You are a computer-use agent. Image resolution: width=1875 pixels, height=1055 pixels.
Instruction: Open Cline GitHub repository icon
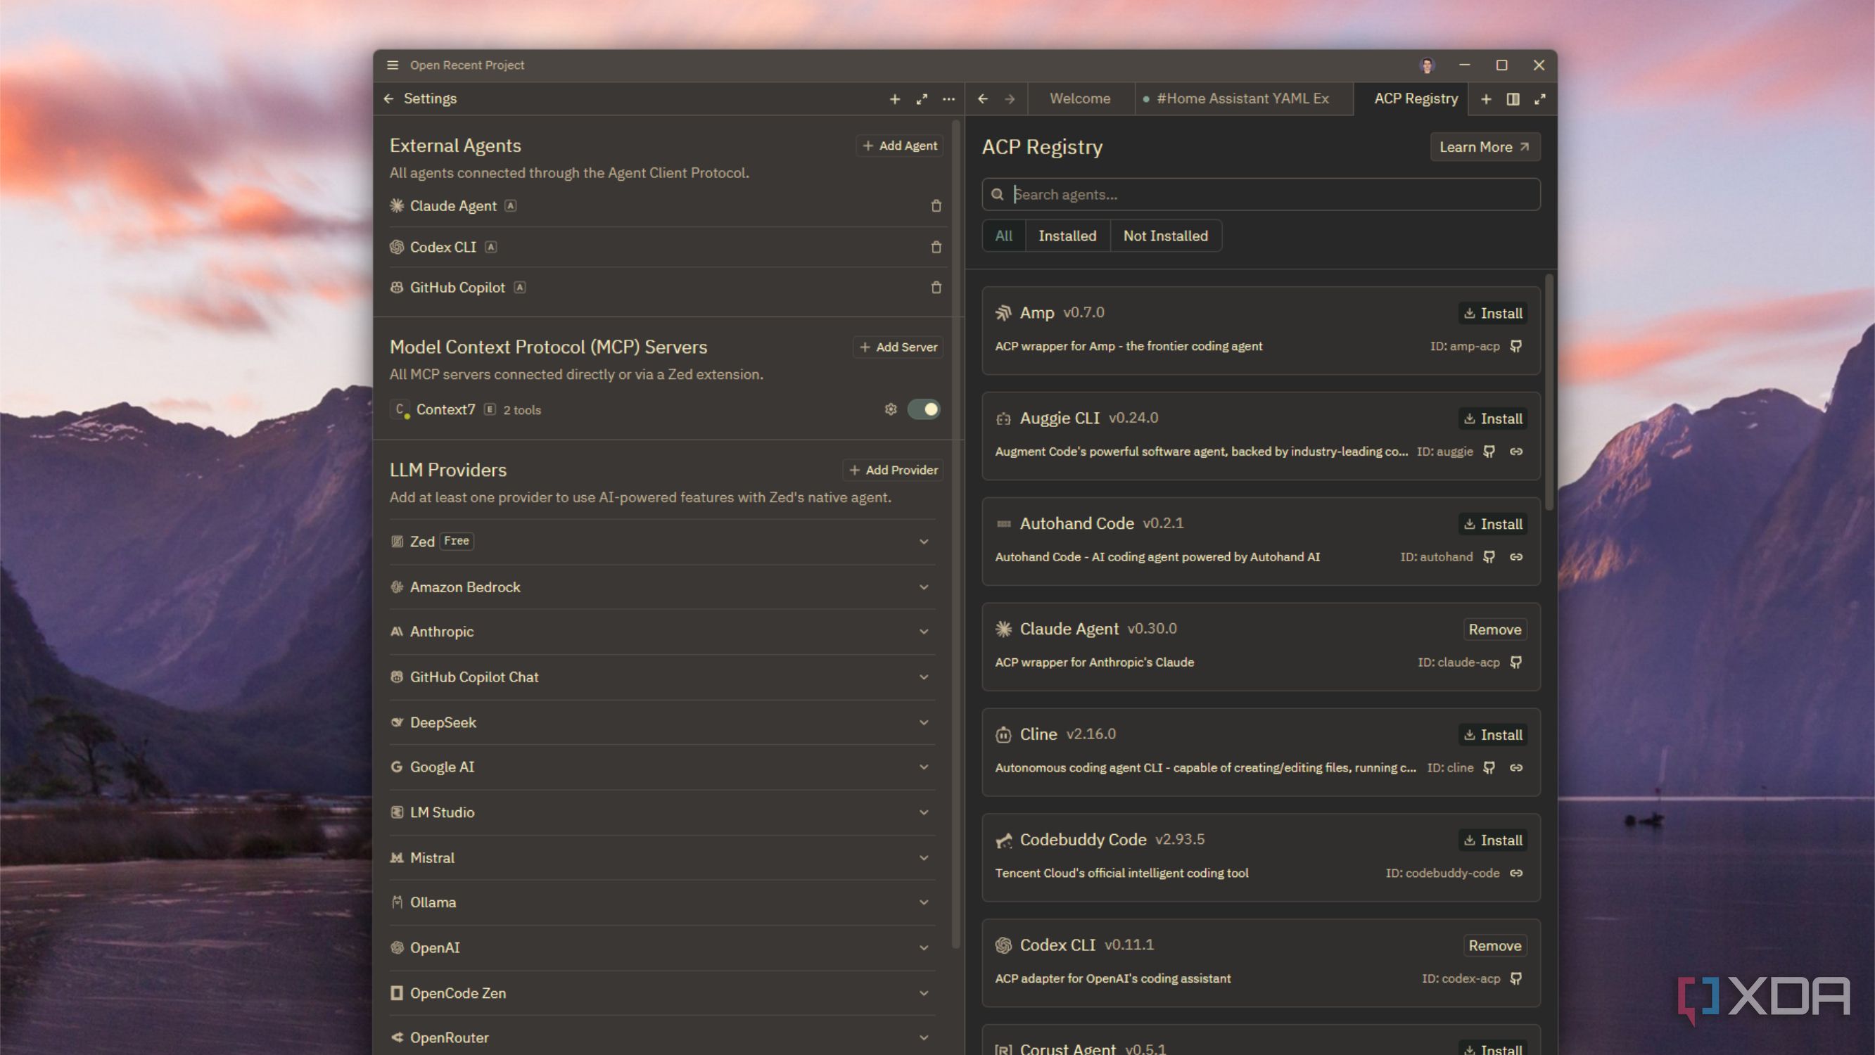[x=1489, y=768]
